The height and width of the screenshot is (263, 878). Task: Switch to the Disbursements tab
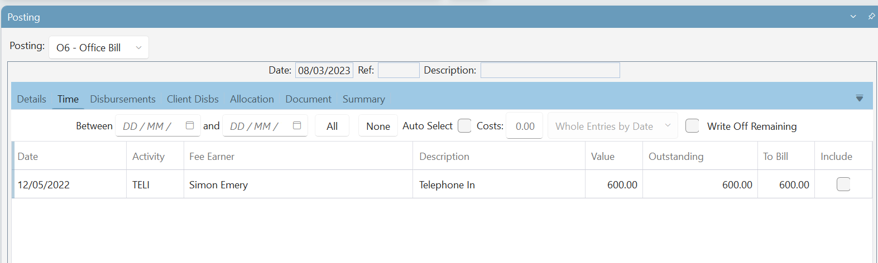coord(123,99)
